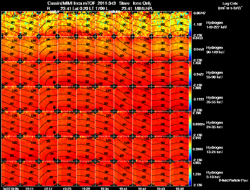
Task: Click the '4.605' color bar value
Action: 197,163
